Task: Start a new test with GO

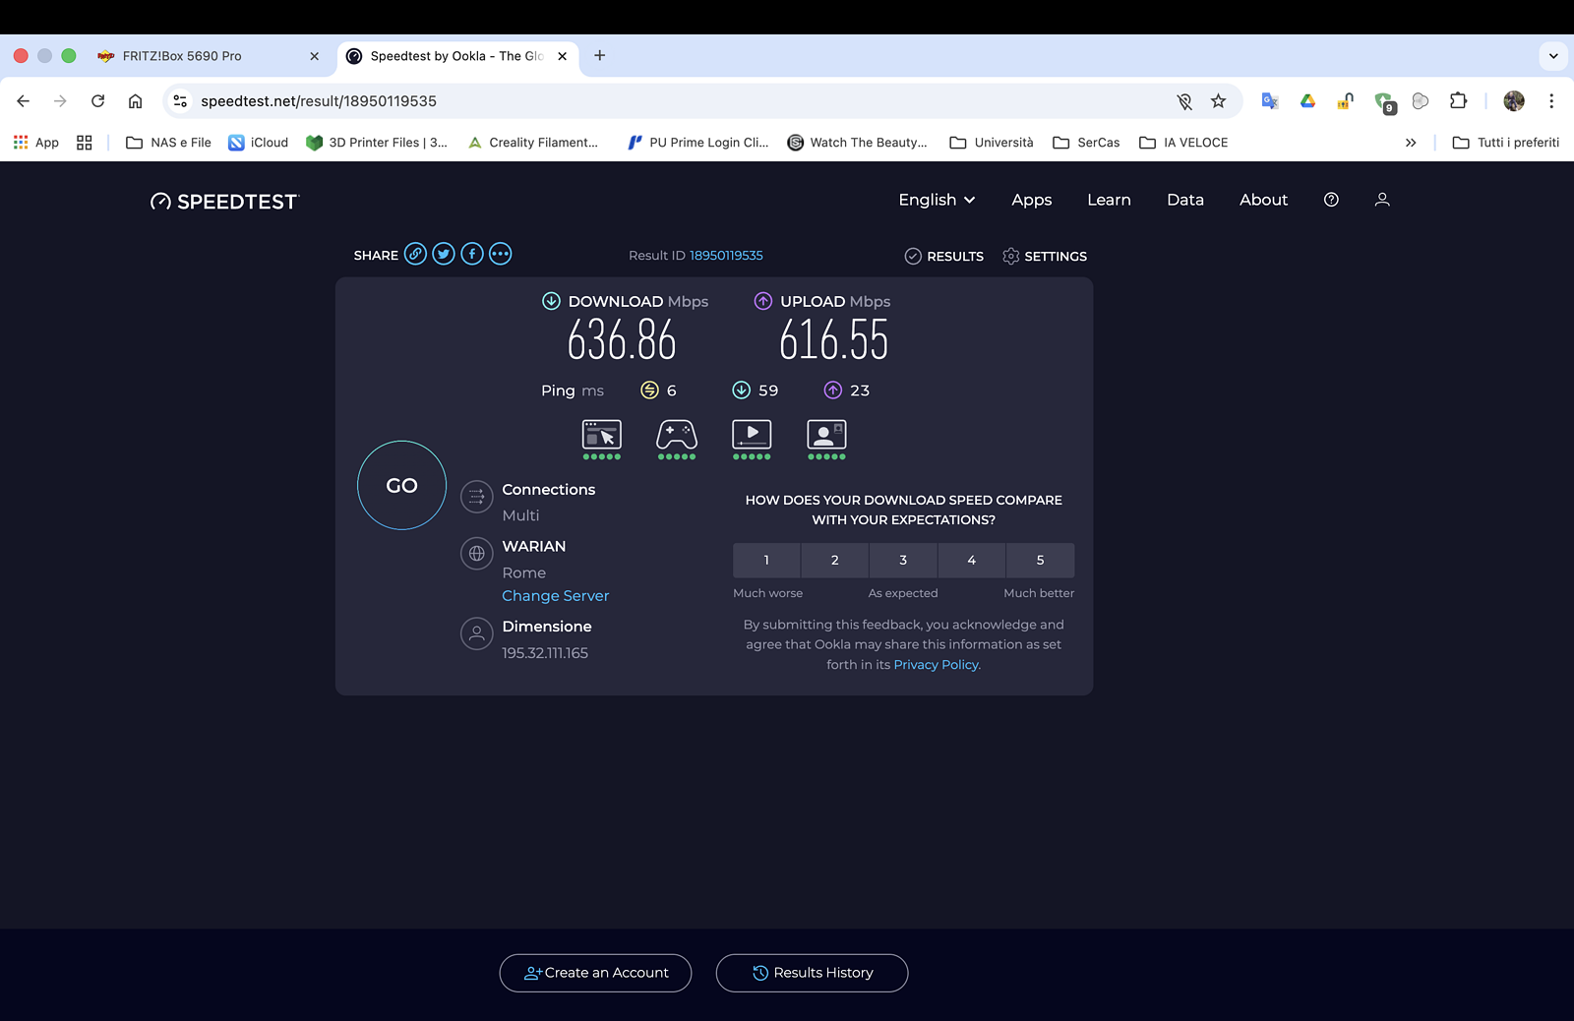Action: tap(401, 485)
